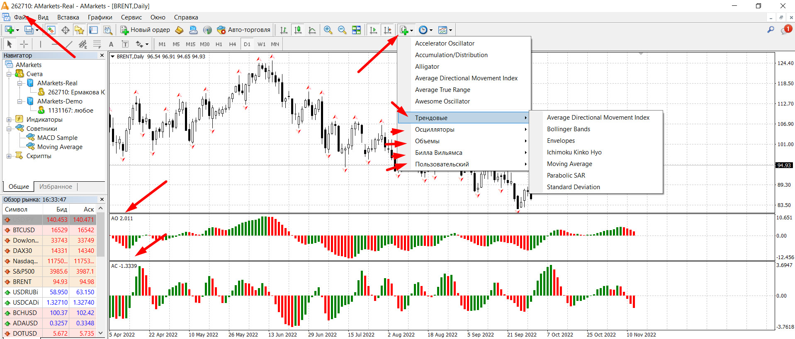Screen dimensions: 795x339
Task: Open the new chart dropdown arrow
Action: click(x=17, y=30)
